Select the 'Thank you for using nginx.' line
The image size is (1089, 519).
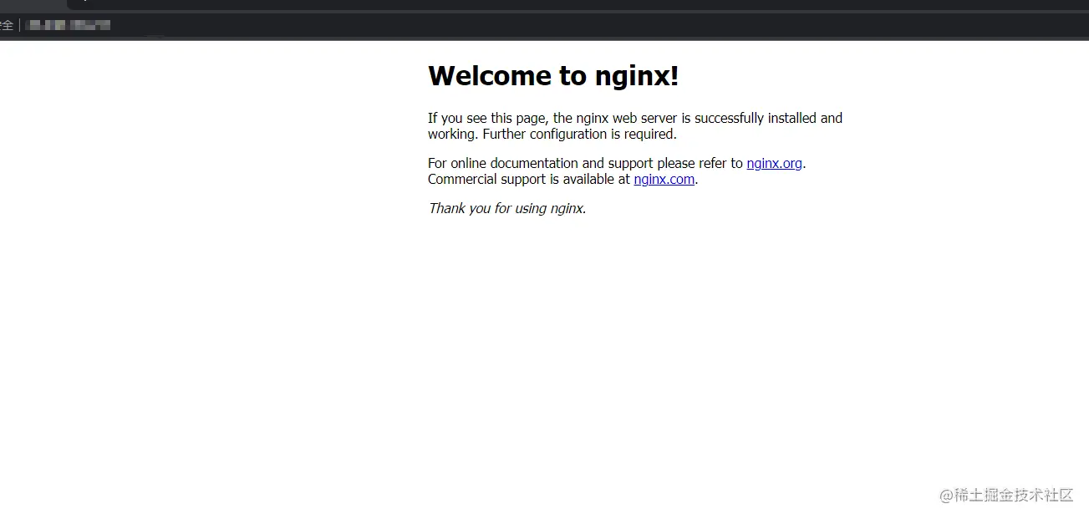507,208
